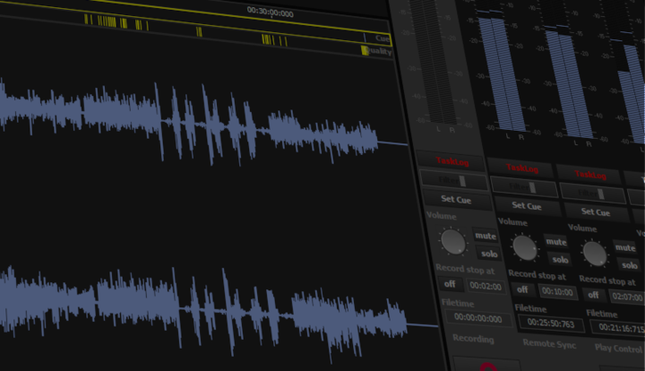Image resolution: width=645 pixels, height=371 pixels.
Task: Click the yellow block beside the Quality label
Action: 365,50
